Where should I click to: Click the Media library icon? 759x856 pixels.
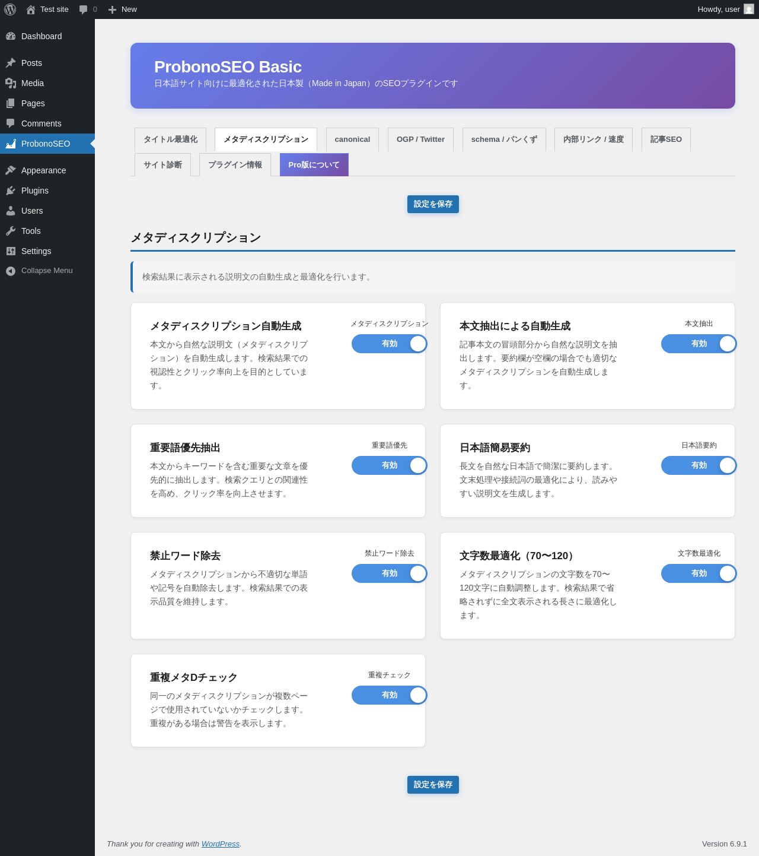[11, 83]
